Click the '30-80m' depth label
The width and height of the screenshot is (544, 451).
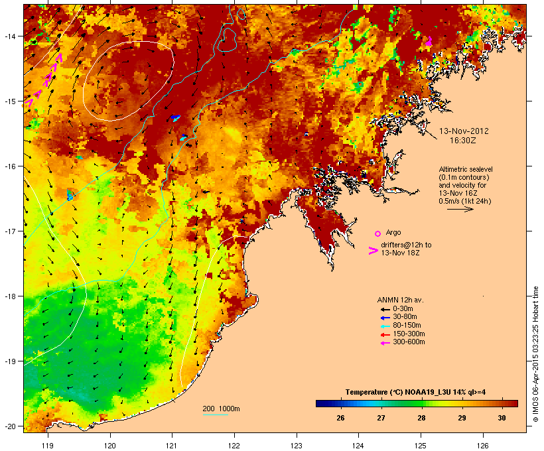405,317
